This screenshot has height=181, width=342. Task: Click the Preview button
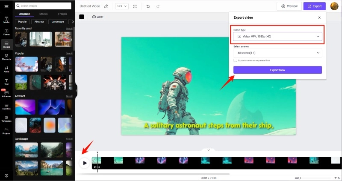(x=289, y=6)
